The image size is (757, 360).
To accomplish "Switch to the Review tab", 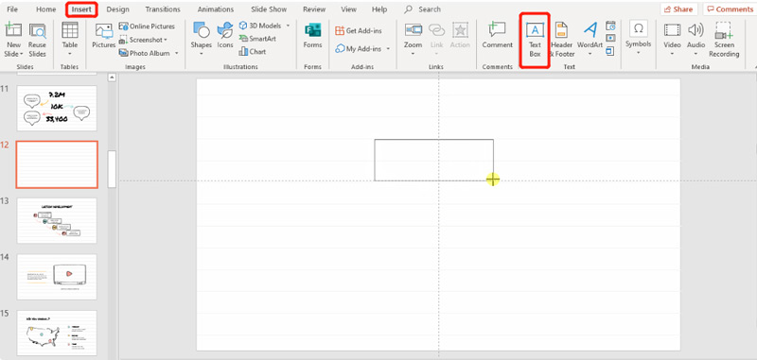I will click(x=314, y=9).
